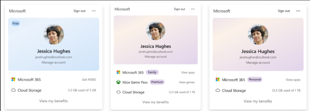
Task: Click the email address on the Family card
Action: coord(156,52)
